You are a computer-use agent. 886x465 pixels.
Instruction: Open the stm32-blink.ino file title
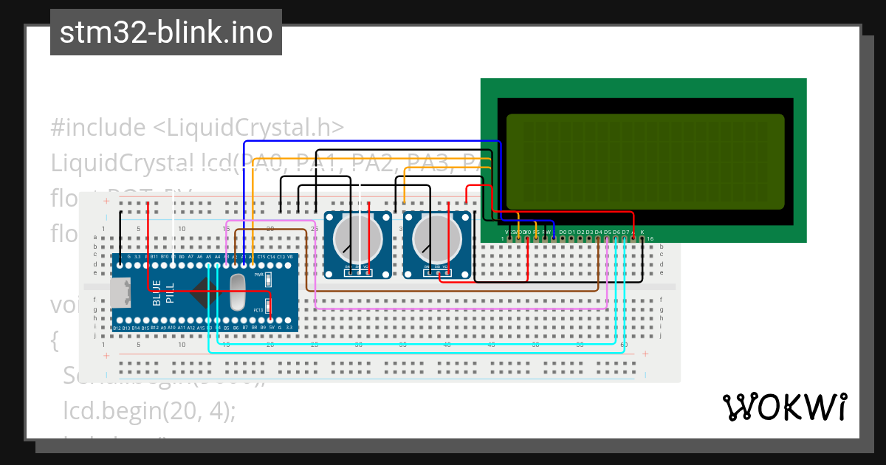pyautogui.click(x=166, y=32)
